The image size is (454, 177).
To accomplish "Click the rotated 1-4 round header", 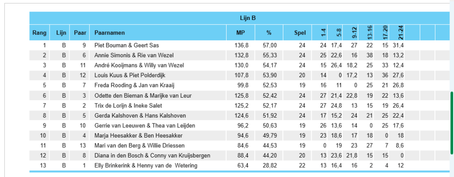I will tap(323, 33).
